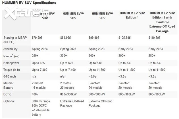Click the $99,995 MSRP value
179x119 pixels.
pos(96,38)
